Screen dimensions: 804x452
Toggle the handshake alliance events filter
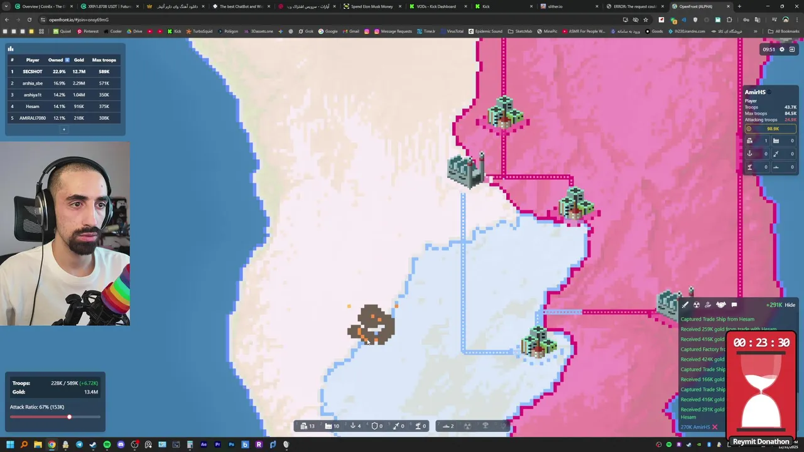[721, 305]
